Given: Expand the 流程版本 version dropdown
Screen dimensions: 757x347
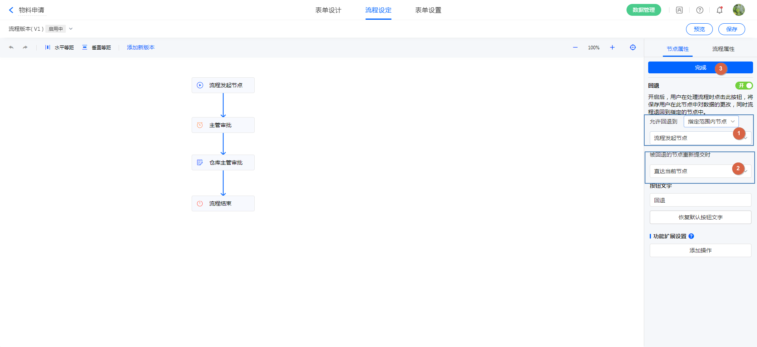Looking at the screenshot, I should click(x=71, y=29).
